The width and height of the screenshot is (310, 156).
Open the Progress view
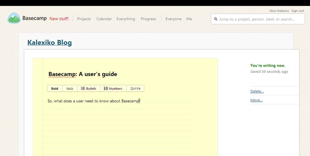pyautogui.click(x=148, y=19)
